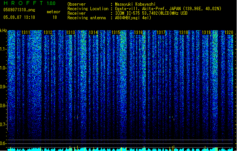Click the 1.0 kHz frequency axis label
The height and width of the screenshot is (151, 237).
pos(3,68)
